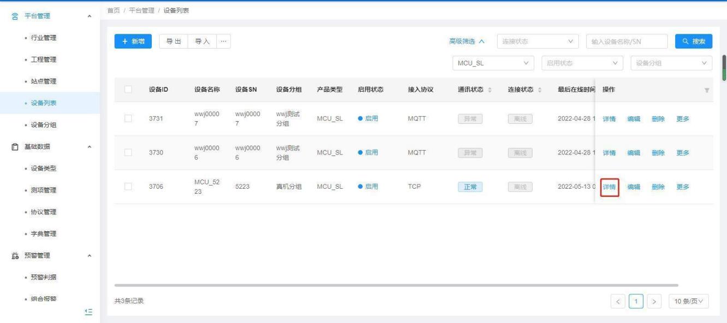
Task: Click the 搜索 button with magnifier icon
Action: coord(693,42)
